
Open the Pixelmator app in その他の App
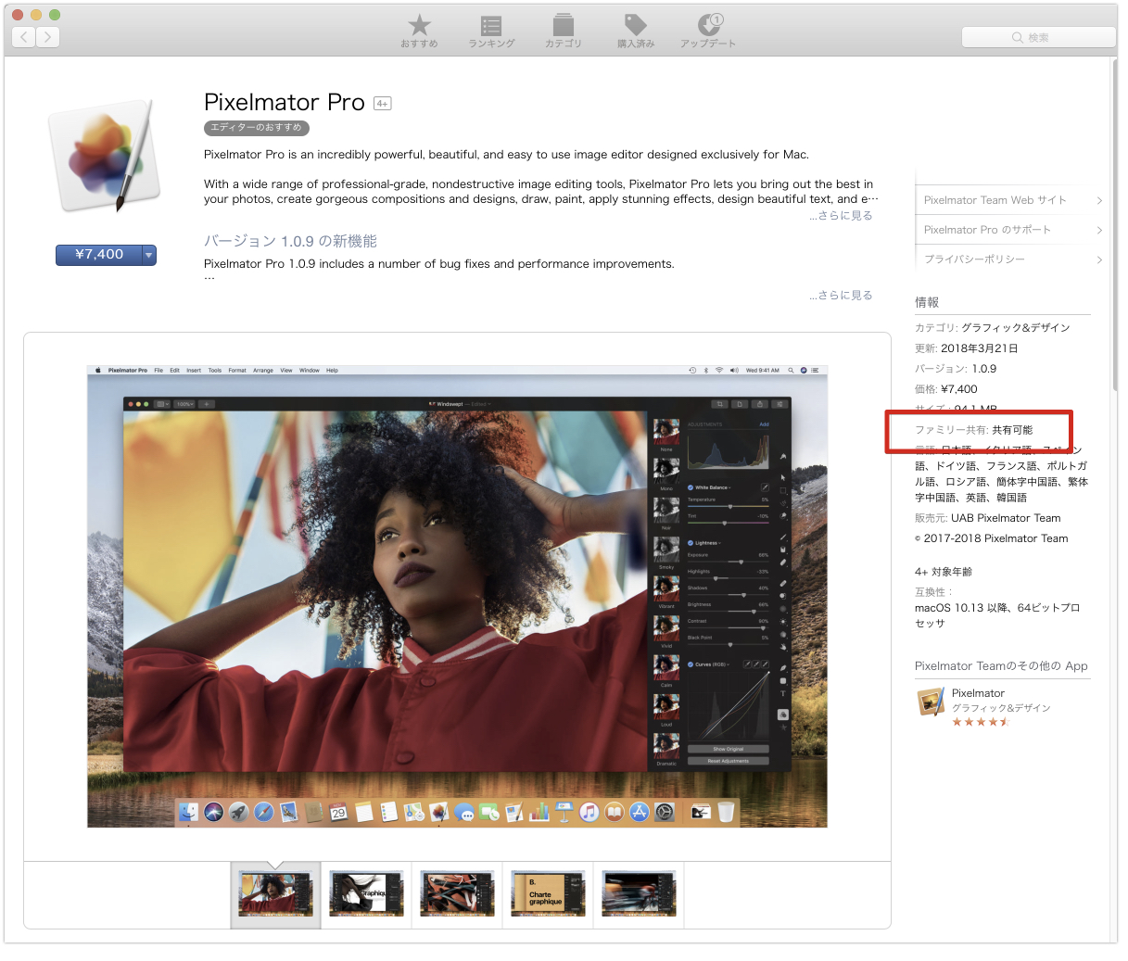point(978,693)
